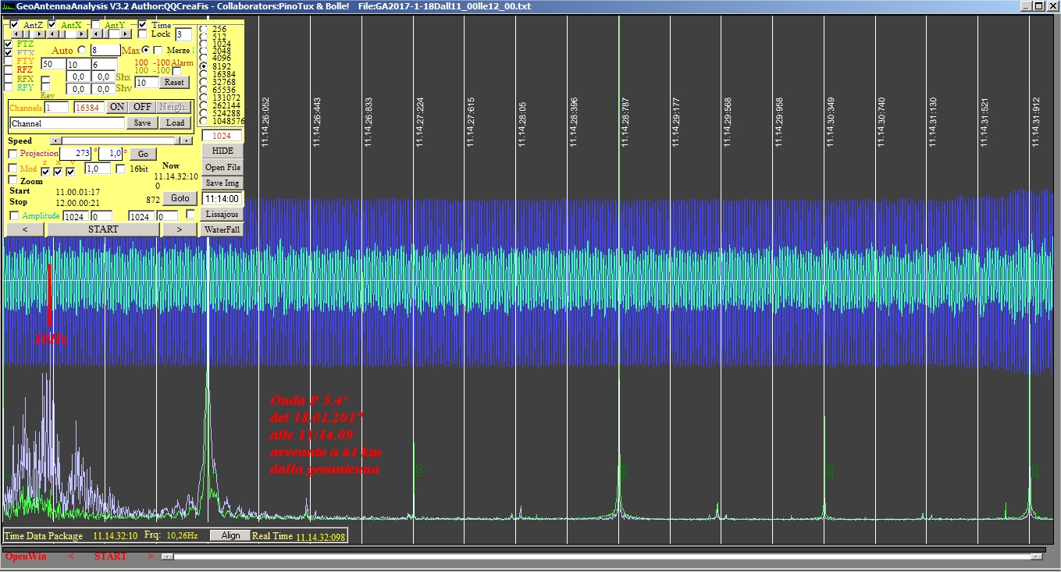Click the Save Img button
1061x572 pixels.
(223, 183)
